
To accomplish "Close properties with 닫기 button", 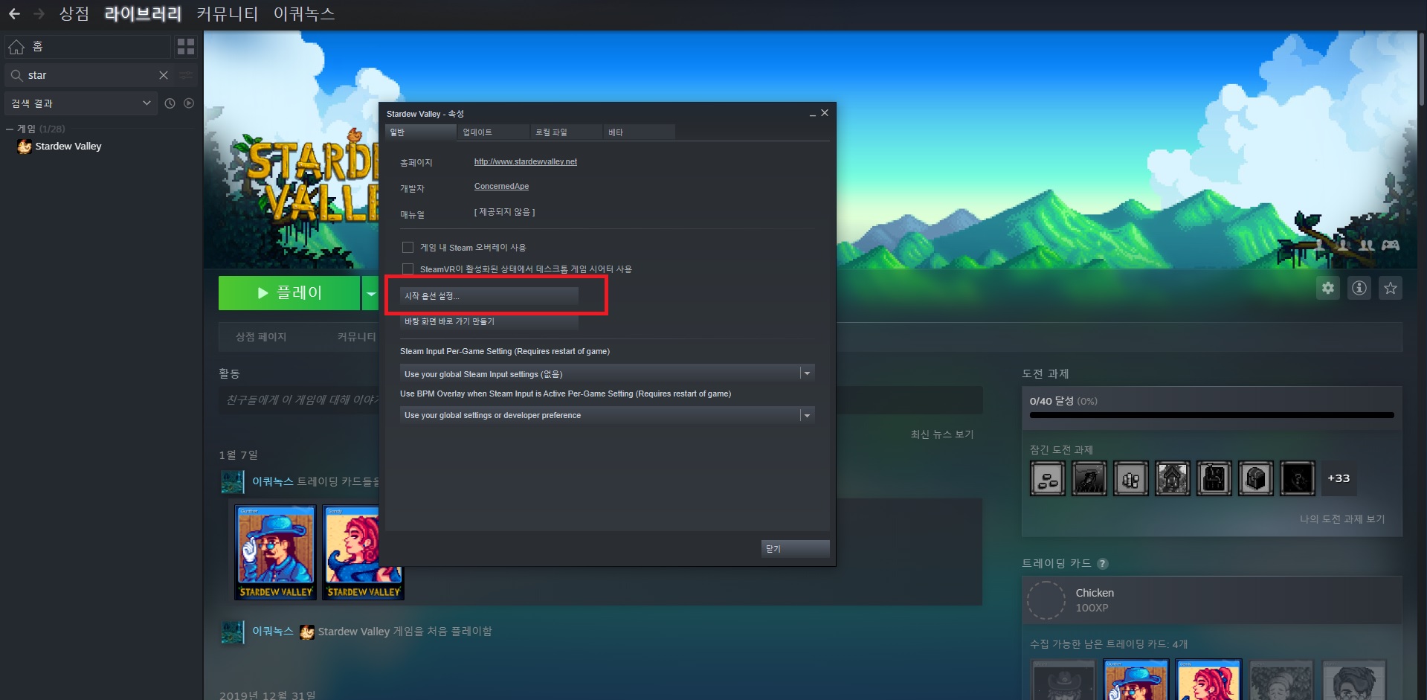I will [795, 548].
